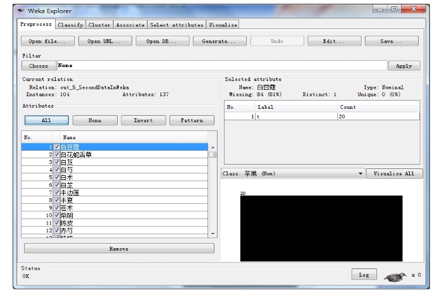The image size is (444, 295).
Task: Toggle checkbox for attribute number 1
Action: tap(57, 147)
